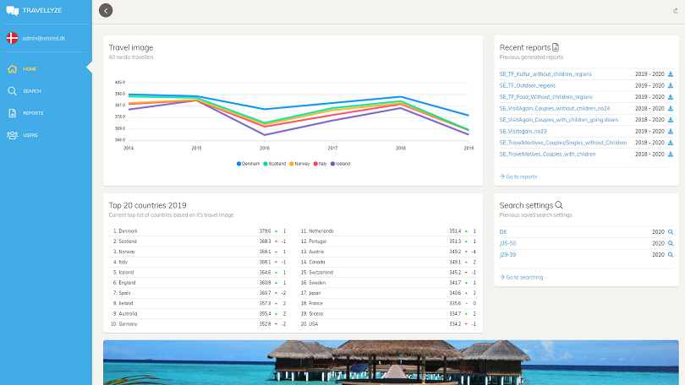Toggle the Denmark series in chart legend

point(248,164)
